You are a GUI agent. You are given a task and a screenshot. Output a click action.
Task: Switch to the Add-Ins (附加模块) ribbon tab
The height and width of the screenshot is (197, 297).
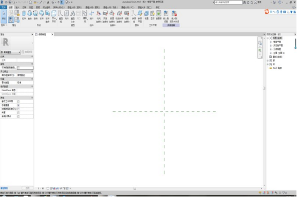(46, 7)
